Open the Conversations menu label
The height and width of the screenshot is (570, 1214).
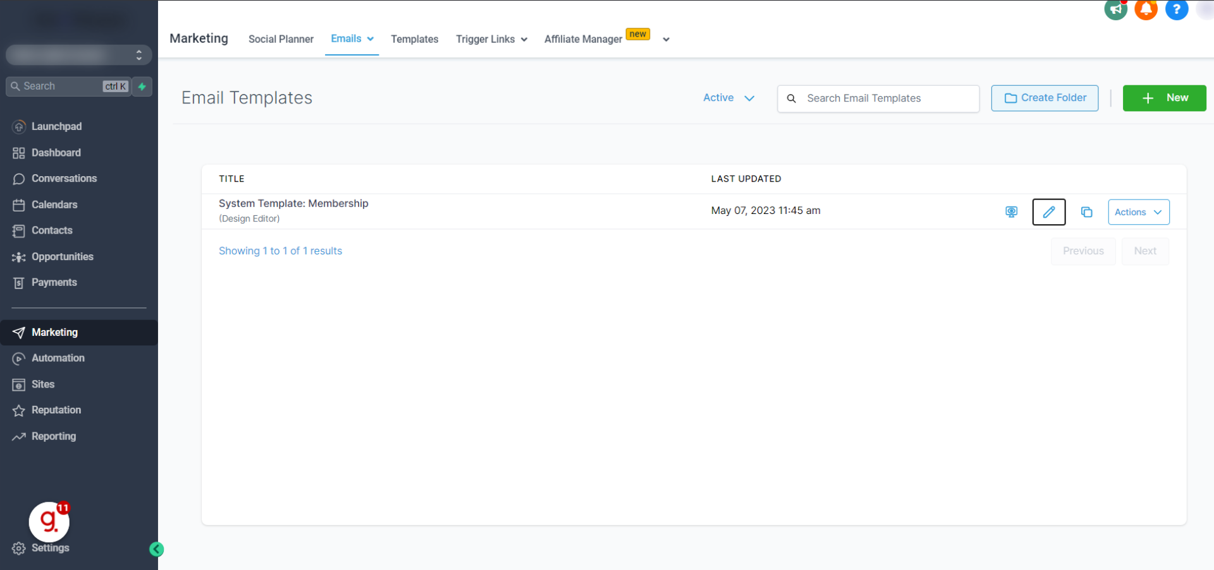(x=64, y=179)
